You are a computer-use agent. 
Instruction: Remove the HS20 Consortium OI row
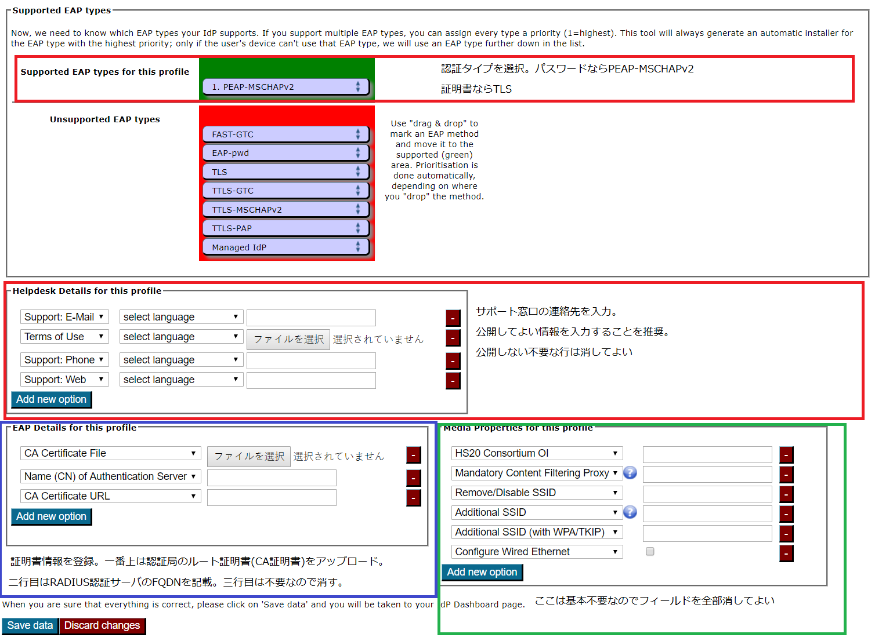[786, 455]
